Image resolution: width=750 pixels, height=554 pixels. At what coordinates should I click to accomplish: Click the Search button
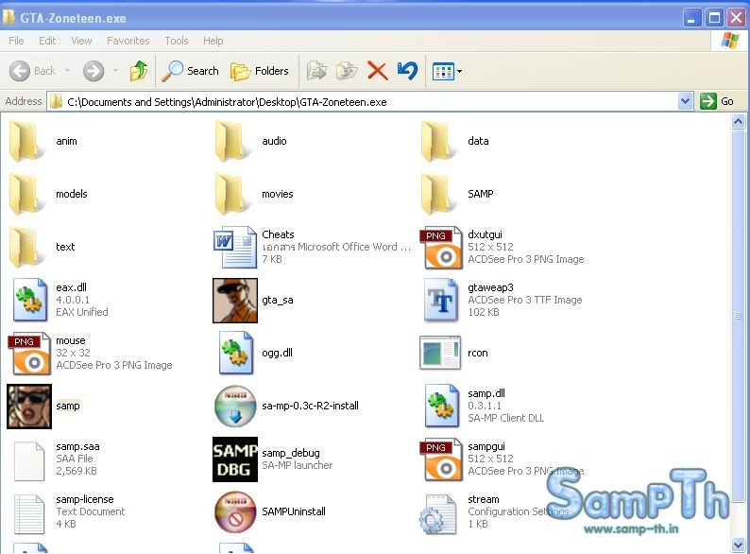click(190, 71)
